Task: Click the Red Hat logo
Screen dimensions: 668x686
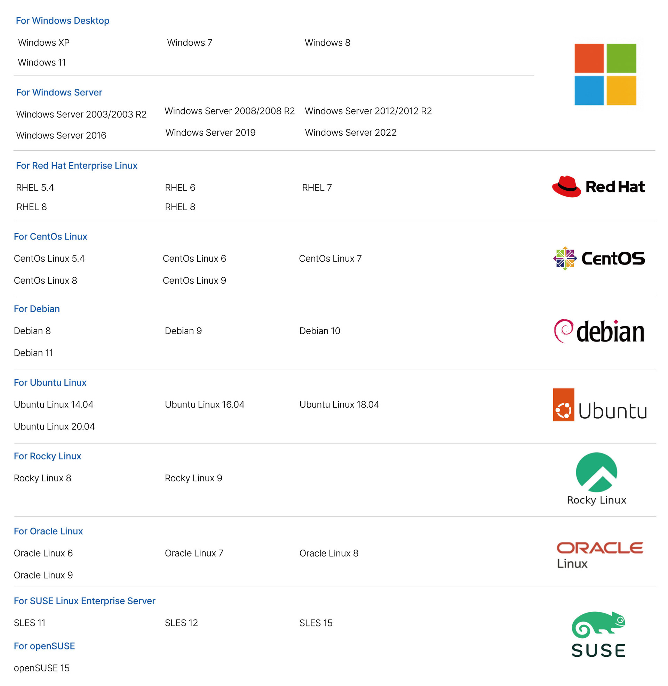Action: pyautogui.click(x=598, y=187)
